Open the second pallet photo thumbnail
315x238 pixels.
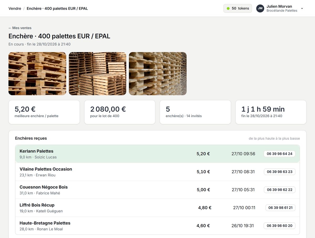pos(97,74)
